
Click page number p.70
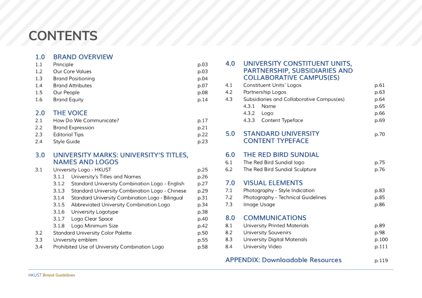(x=380, y=134)
